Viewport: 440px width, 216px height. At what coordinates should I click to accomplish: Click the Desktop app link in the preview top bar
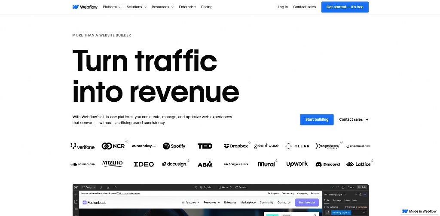(x=288, y=194)
